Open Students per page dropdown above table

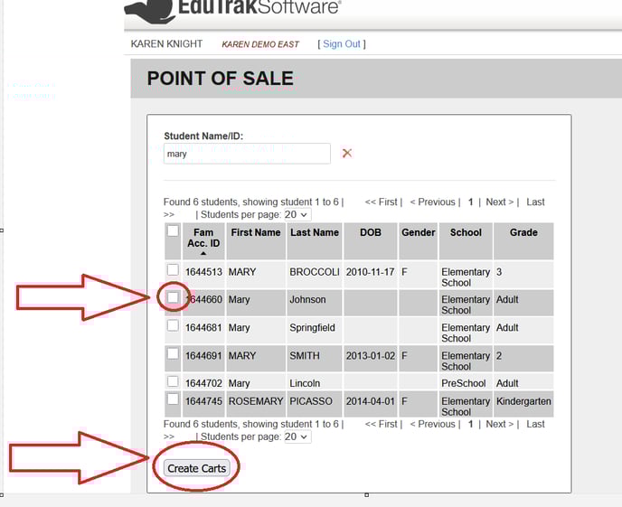click(x=297, y=215)
